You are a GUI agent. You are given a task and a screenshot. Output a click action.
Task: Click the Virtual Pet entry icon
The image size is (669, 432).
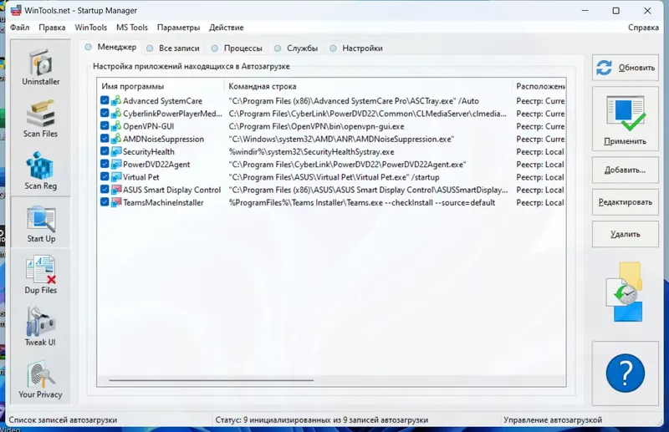(x=116, y=177)
